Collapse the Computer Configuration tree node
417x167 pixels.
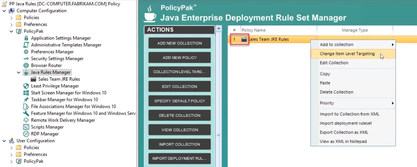pos(4,11)
